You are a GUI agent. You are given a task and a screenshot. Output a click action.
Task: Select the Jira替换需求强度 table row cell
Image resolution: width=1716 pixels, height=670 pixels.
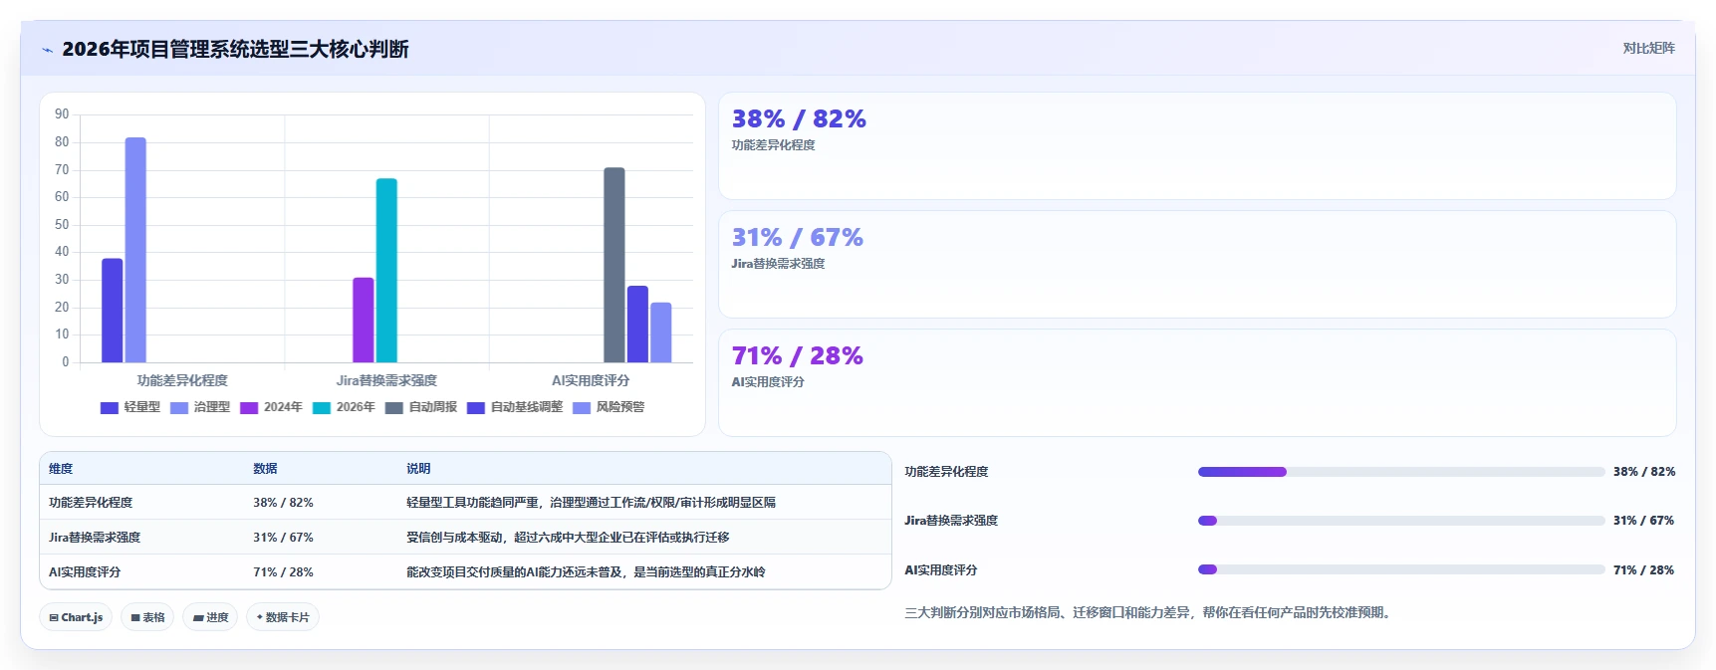click(95, 538)
